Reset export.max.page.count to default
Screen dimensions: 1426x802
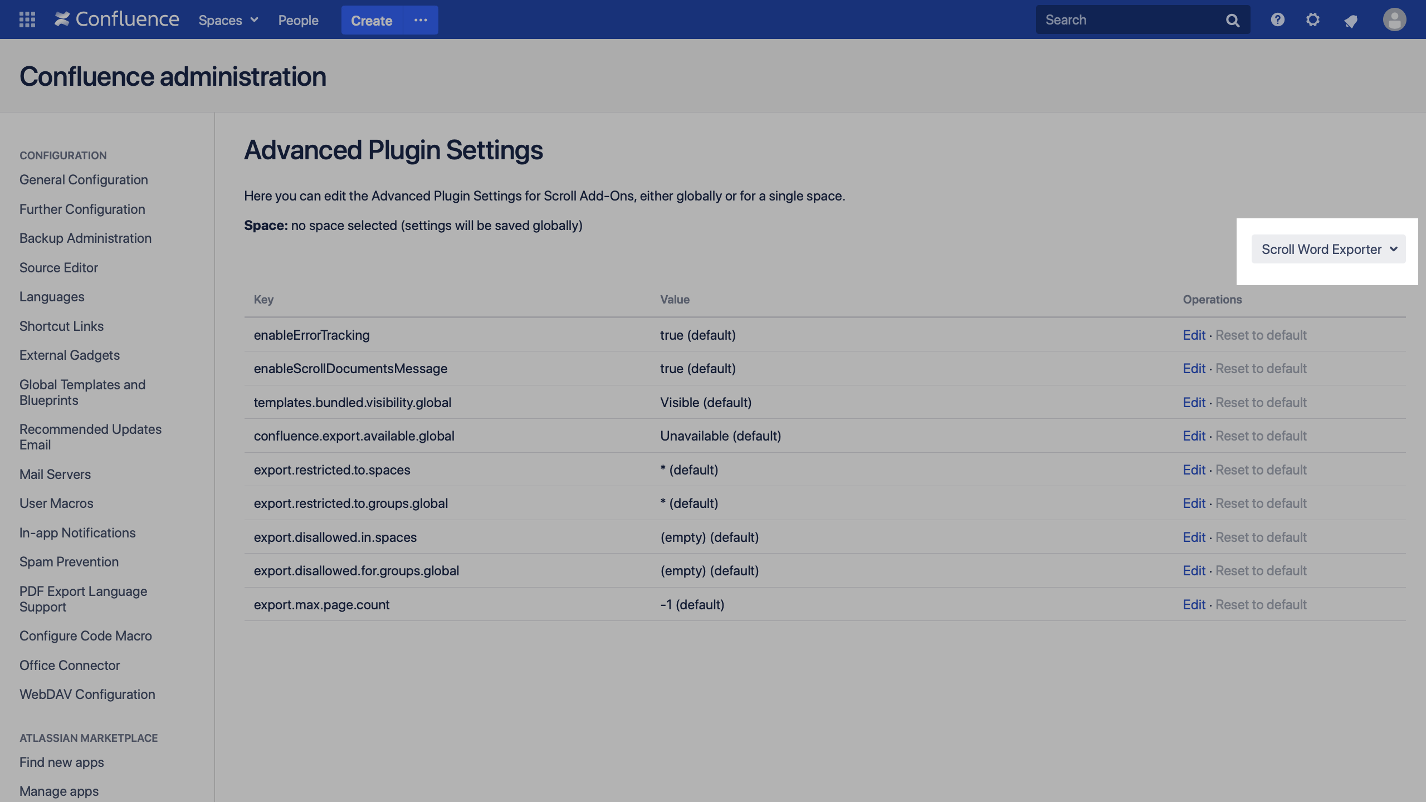1261,604
